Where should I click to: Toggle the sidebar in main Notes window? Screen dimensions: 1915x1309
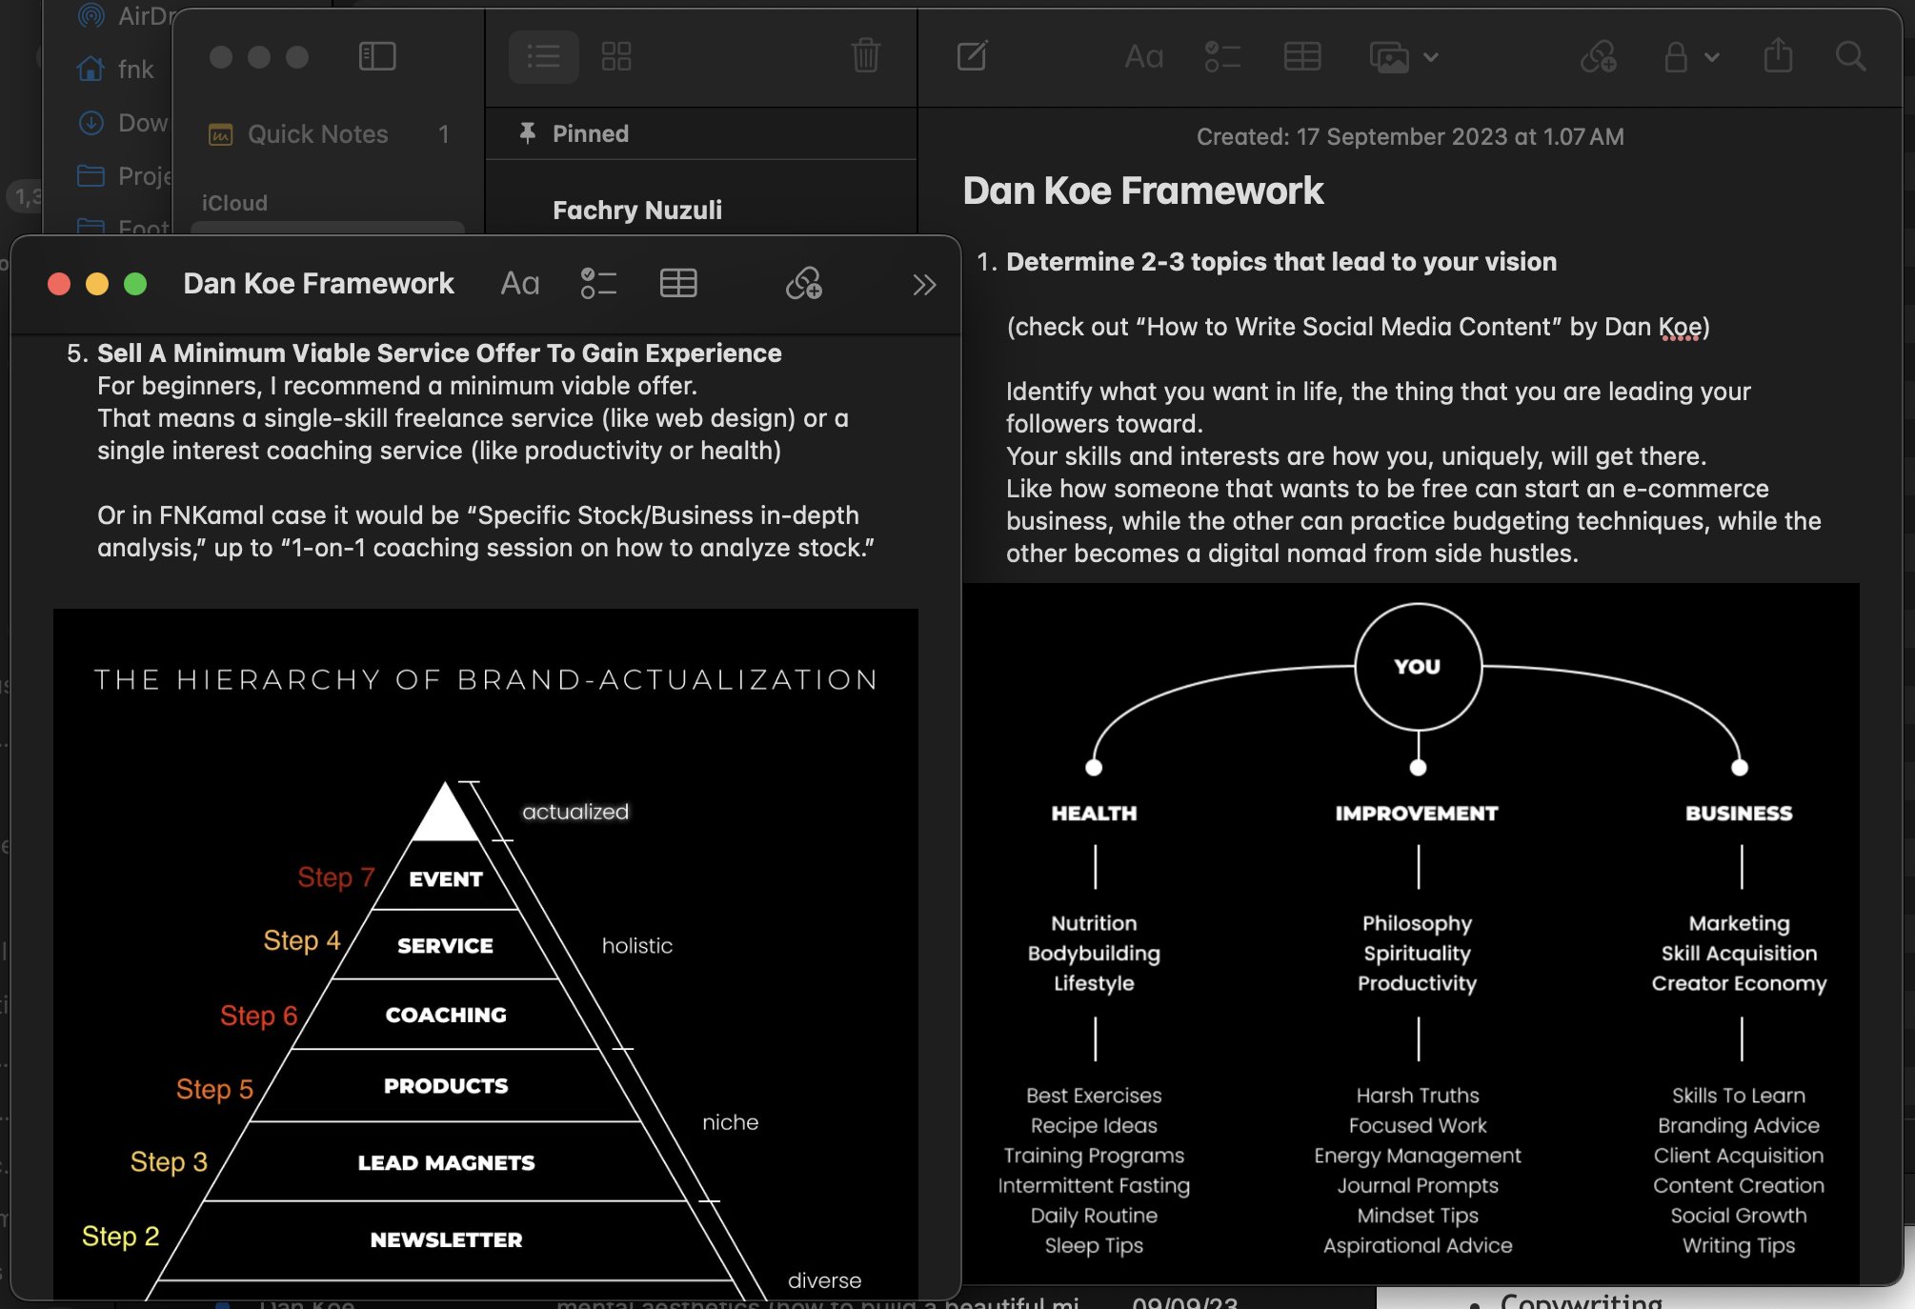pos(377,56)
